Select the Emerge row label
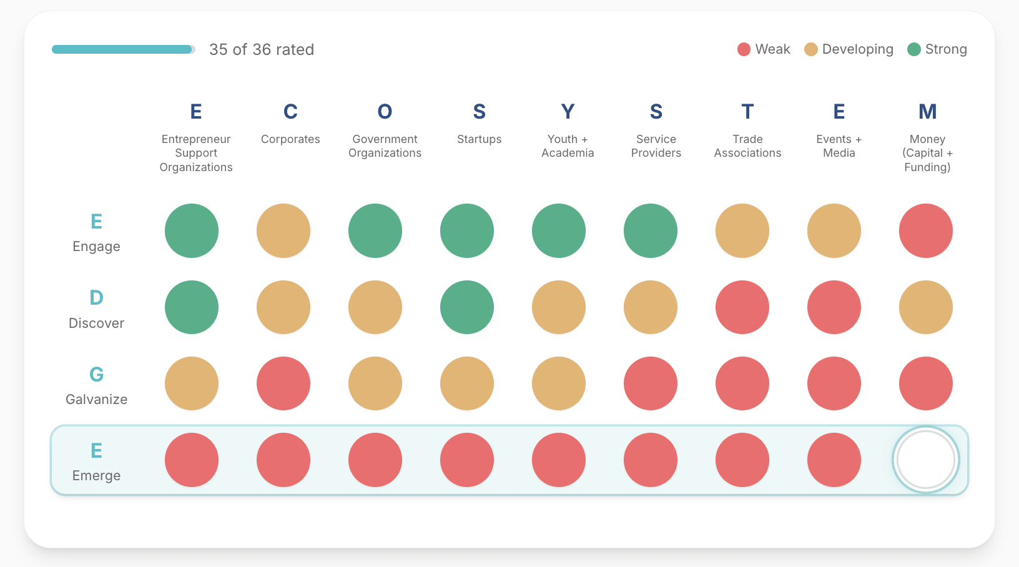The image size is (1019, 567). (96, 462)
